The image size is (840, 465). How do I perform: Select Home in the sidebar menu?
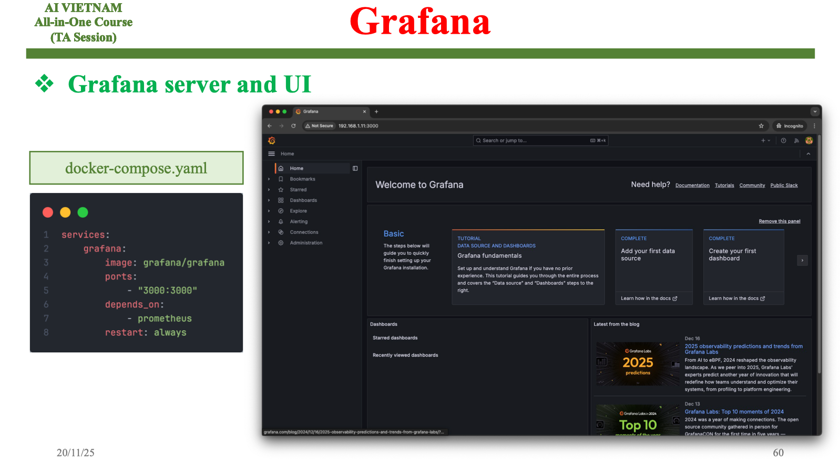point(296,168)
